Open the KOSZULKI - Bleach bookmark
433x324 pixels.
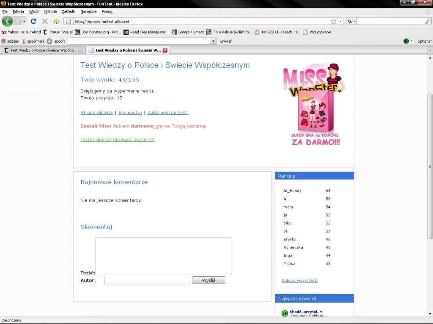(277, 32)
